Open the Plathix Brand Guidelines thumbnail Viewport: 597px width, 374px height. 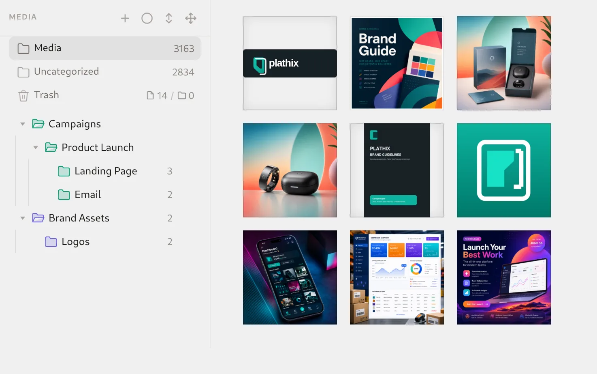397,170
